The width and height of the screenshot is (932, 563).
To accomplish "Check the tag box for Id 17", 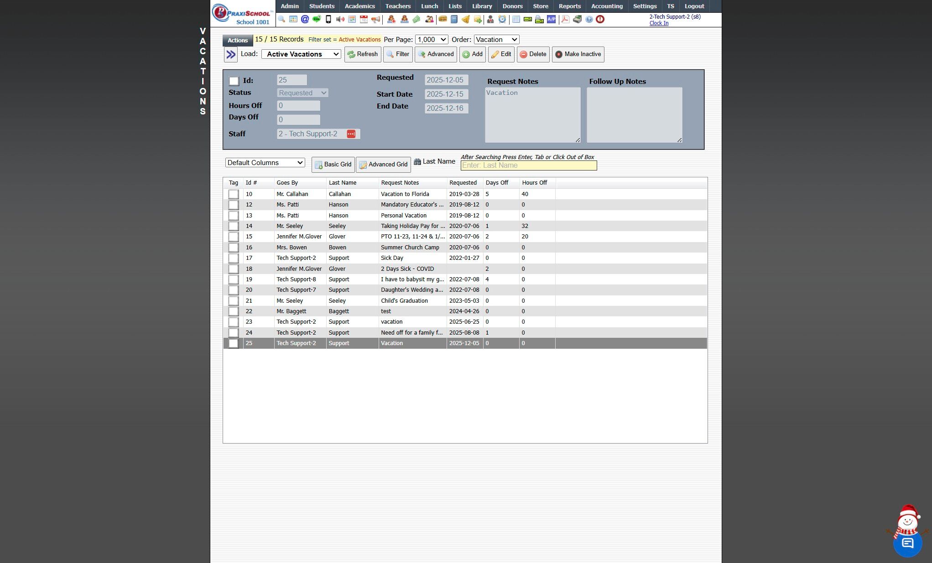I will (x=234, y=258).
